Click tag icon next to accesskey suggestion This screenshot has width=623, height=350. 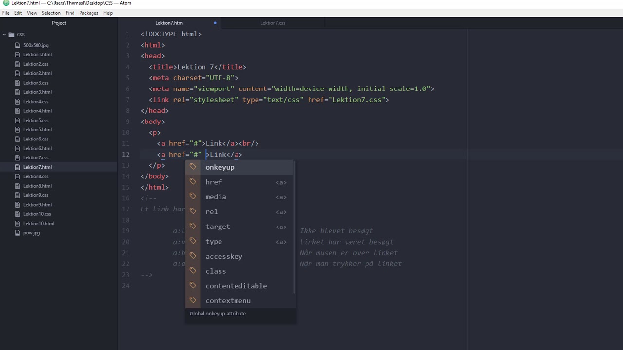[x=193, y=256]
